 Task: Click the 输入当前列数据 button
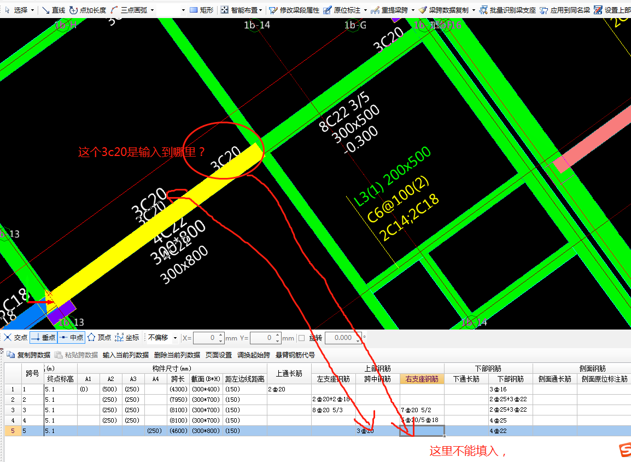click(126, 355)
